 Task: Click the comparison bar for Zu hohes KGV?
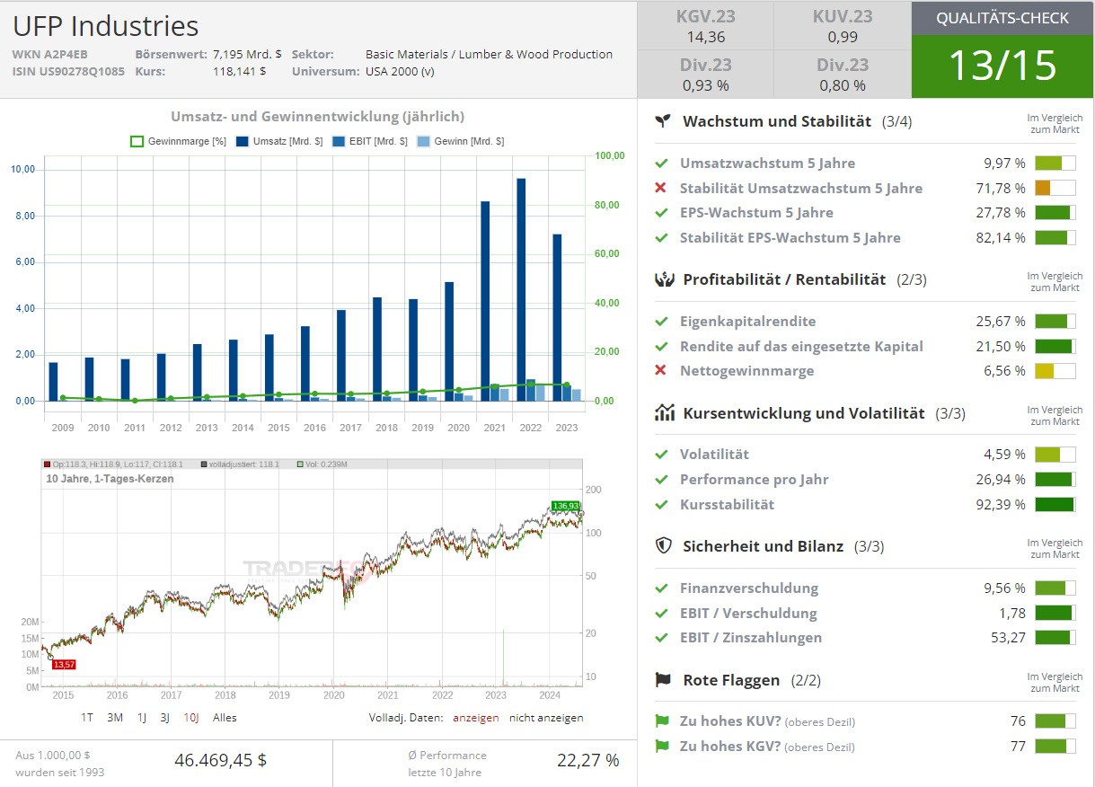(1055, 746)
